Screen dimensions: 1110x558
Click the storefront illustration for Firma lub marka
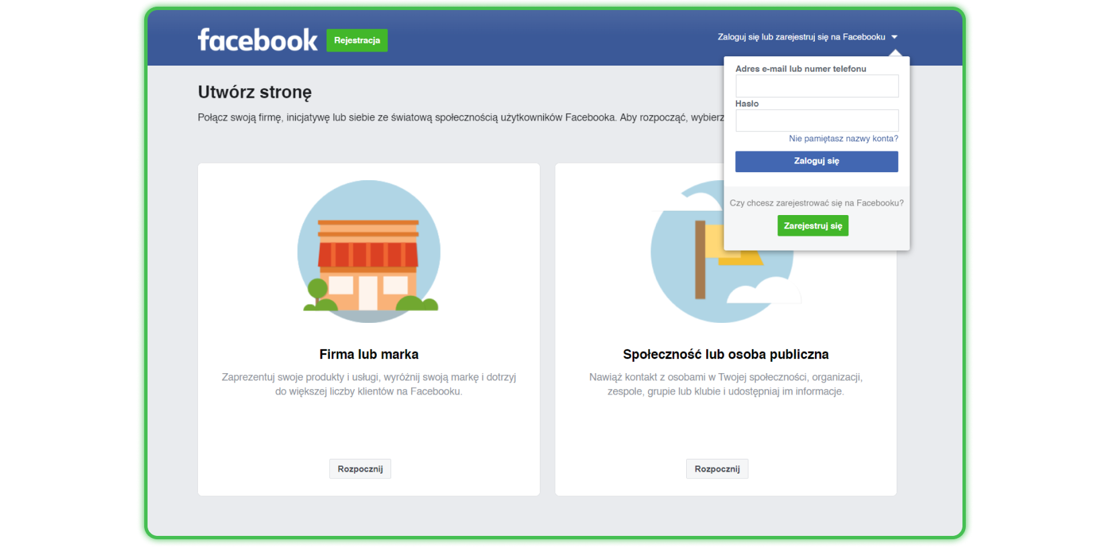369,251
